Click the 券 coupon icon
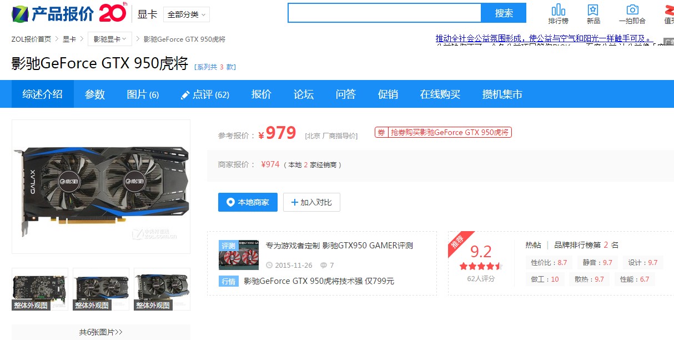Image resolution: width=674 pixels, height=340 pixels. click(381, 132)
